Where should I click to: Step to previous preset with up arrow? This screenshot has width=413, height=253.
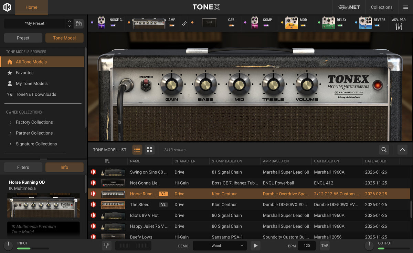[70, 21]
